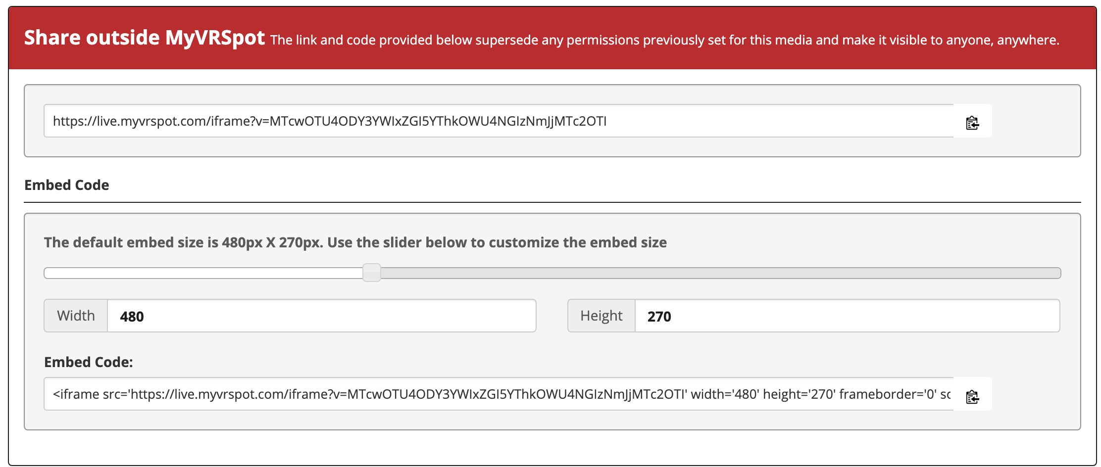Click inside the Height value field

847,316
